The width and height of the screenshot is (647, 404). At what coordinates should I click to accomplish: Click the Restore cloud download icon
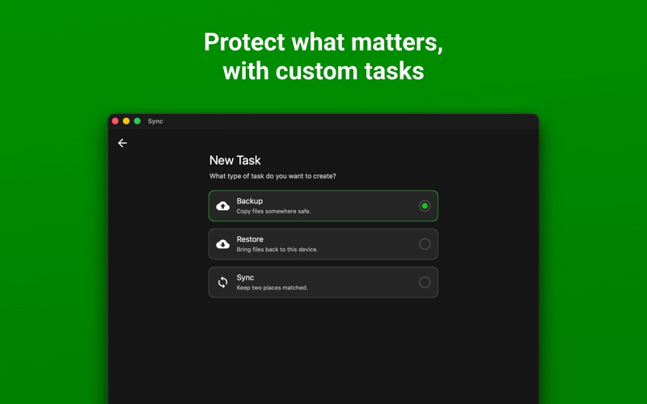click(223, 244)
